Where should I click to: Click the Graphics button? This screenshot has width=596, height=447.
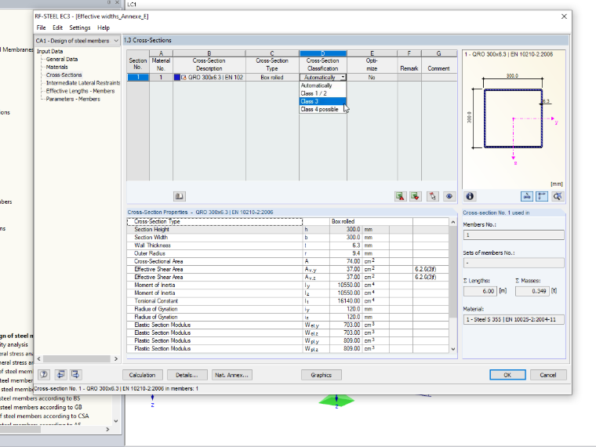[x=322, y=375]
